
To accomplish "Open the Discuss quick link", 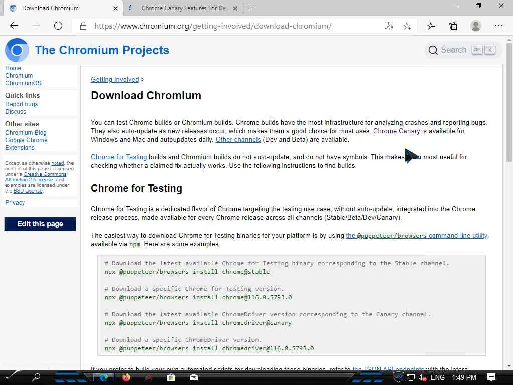I will (x=16, y=111).
